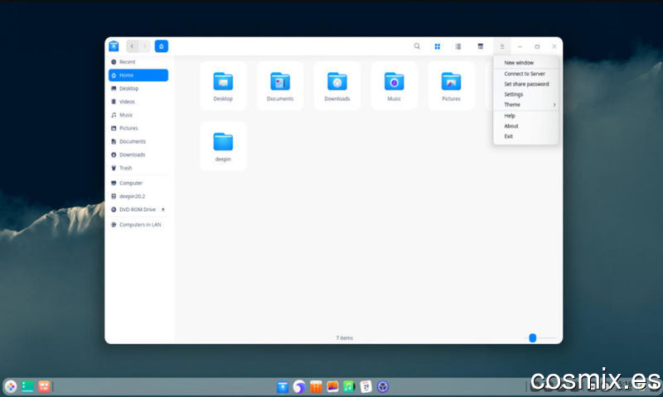663x397 pixels.
Task: Open Computer in the sidebar
Action: [x=138, y=183]
